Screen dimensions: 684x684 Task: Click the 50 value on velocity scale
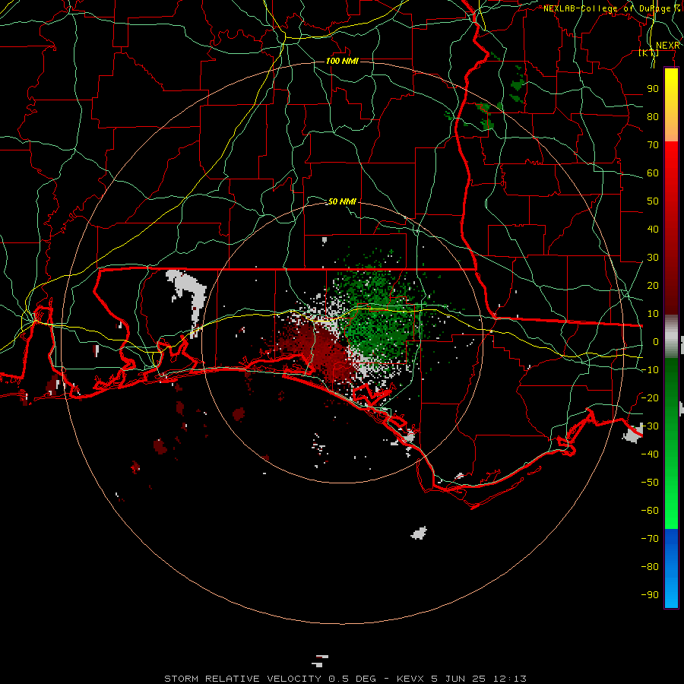point(653,201)
